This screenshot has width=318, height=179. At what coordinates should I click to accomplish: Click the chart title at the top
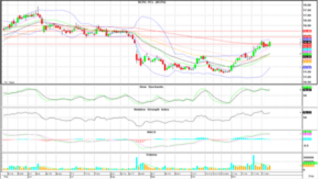(x=151, y=2)
